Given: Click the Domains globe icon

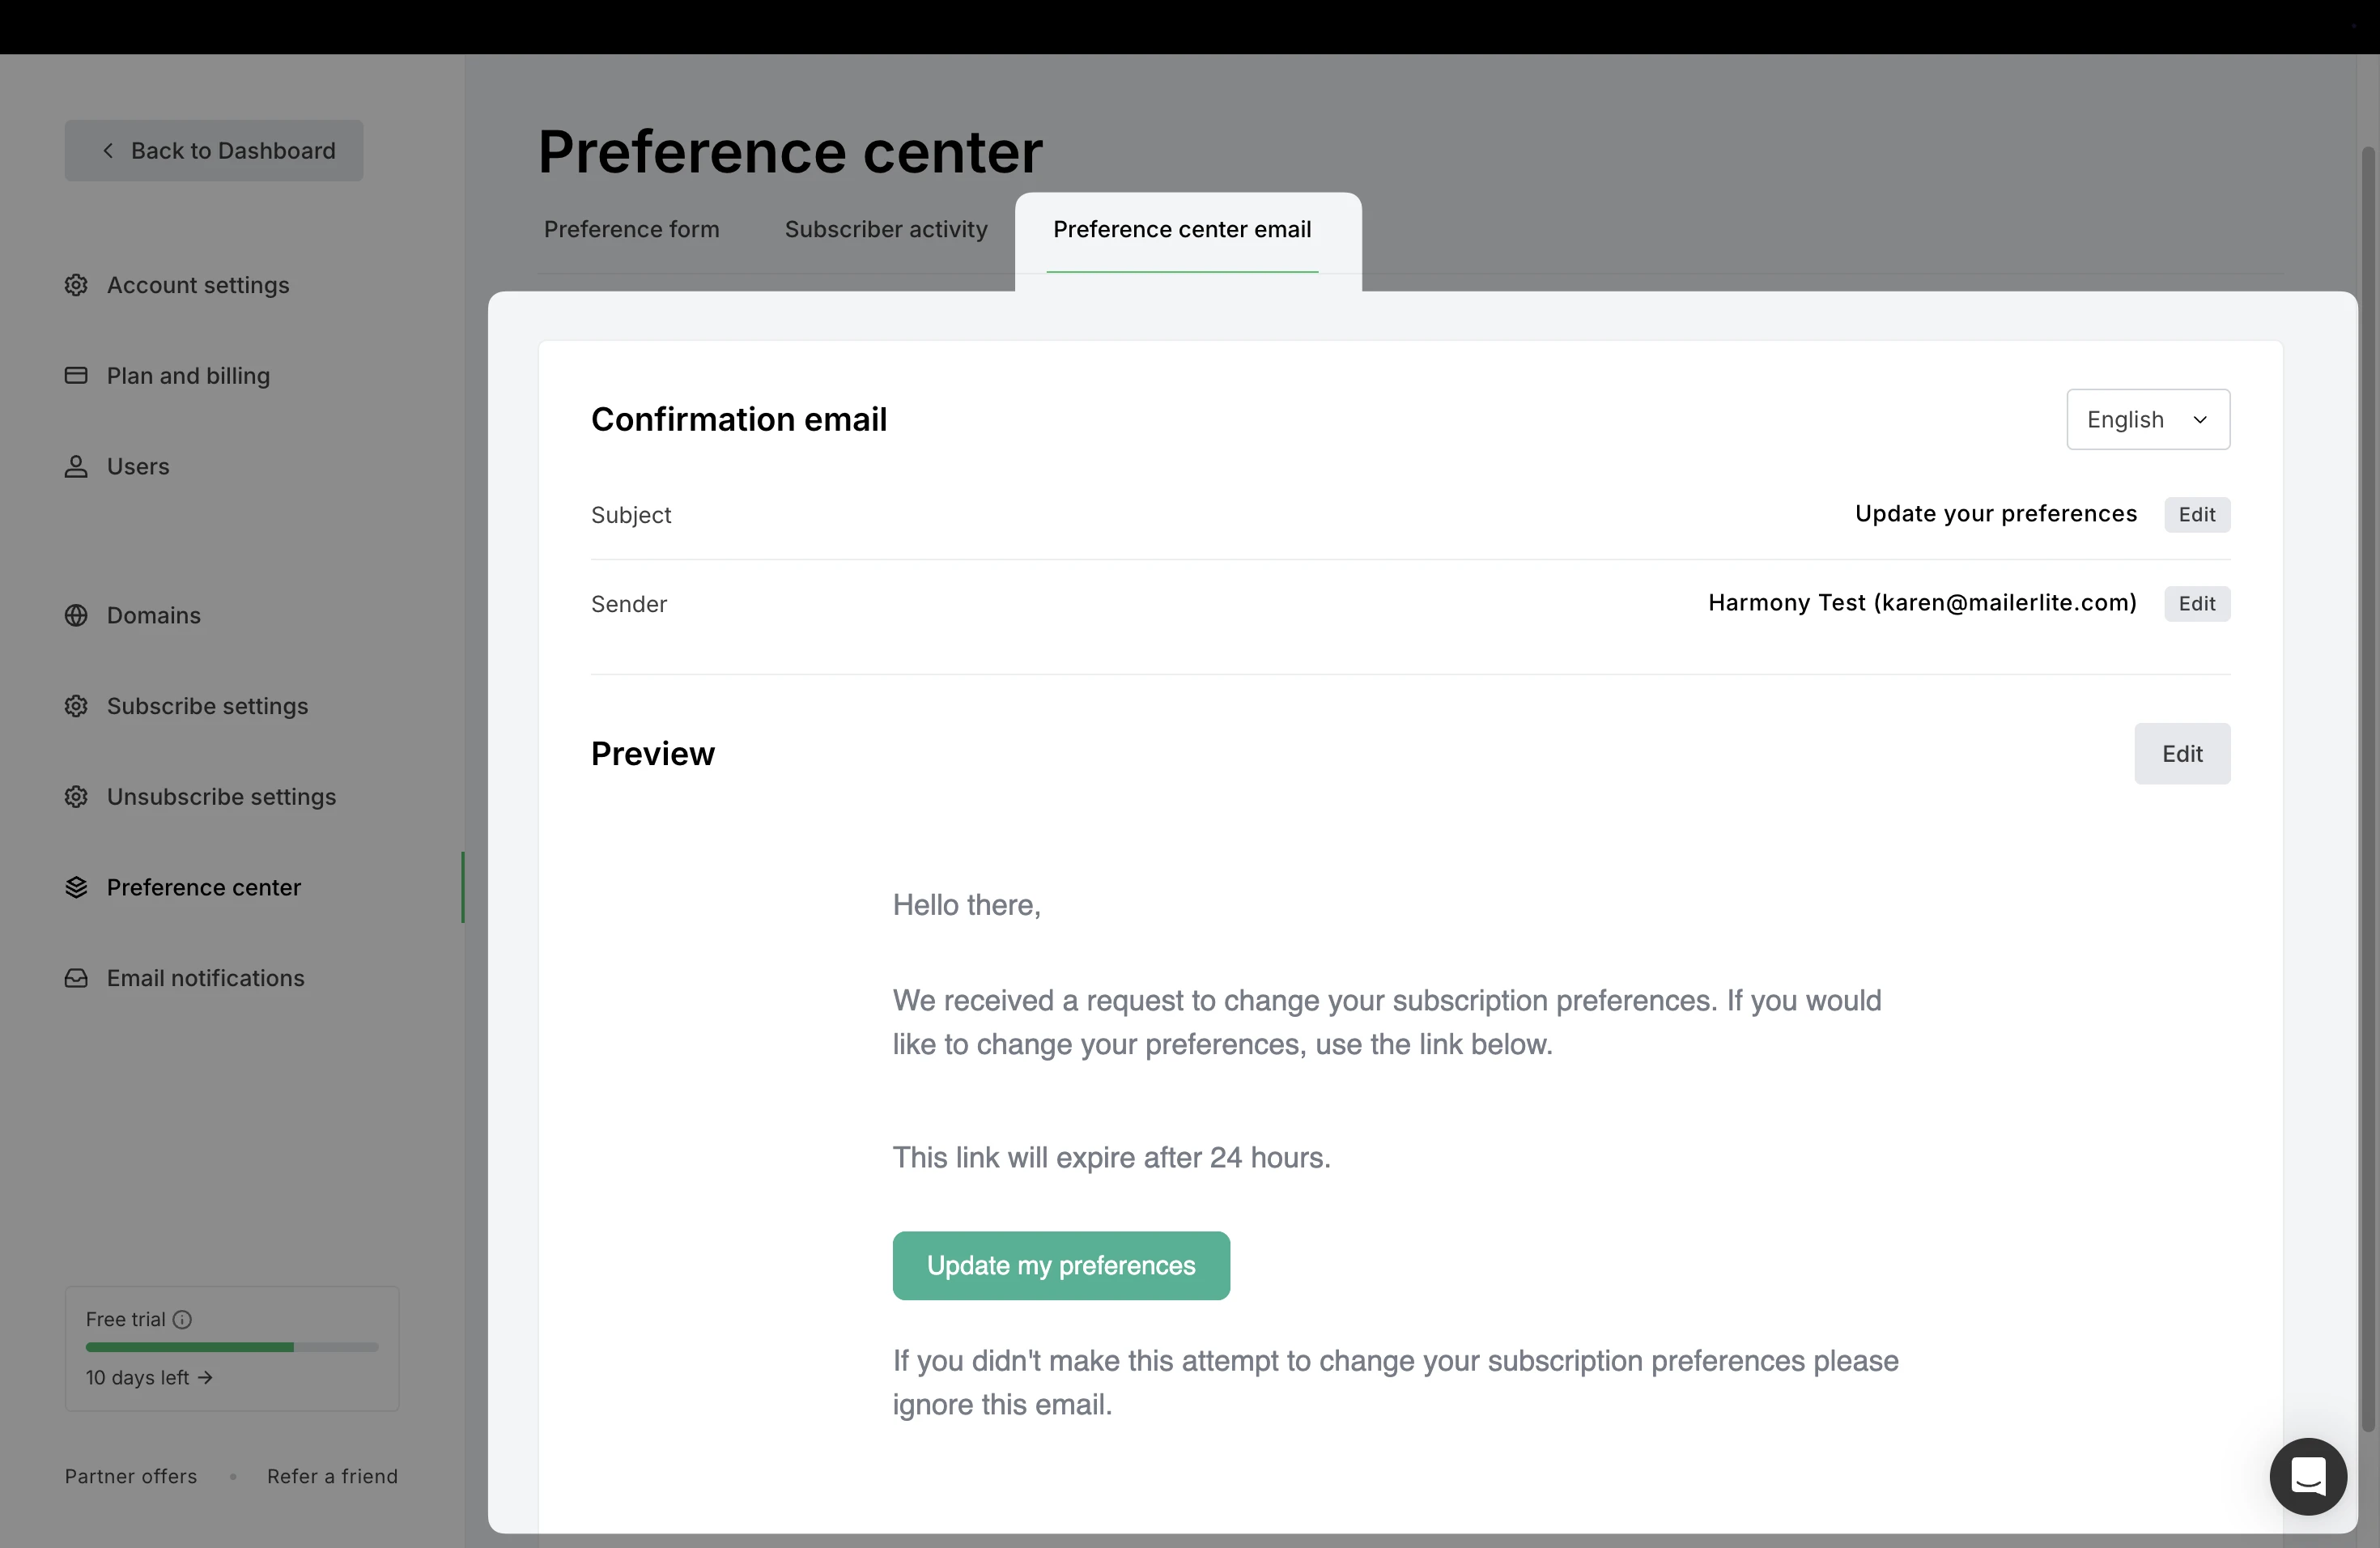Looking at the screenshot, I should pos(76,615).
